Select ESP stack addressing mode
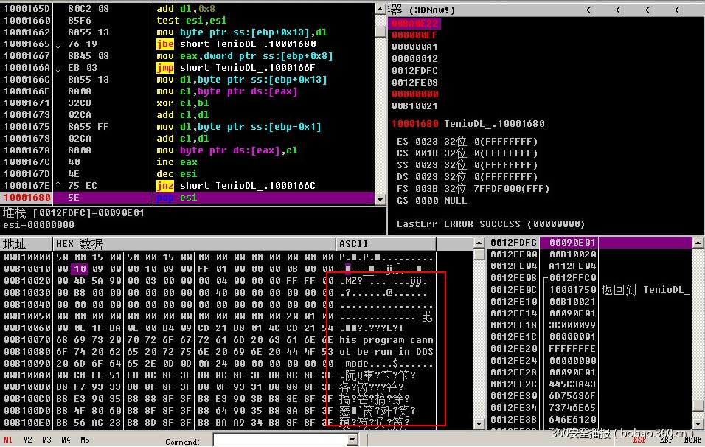Viewport: 705px width, 447px height. coord(639,440)
